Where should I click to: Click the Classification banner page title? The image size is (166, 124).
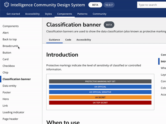click(x=74, y=25)
